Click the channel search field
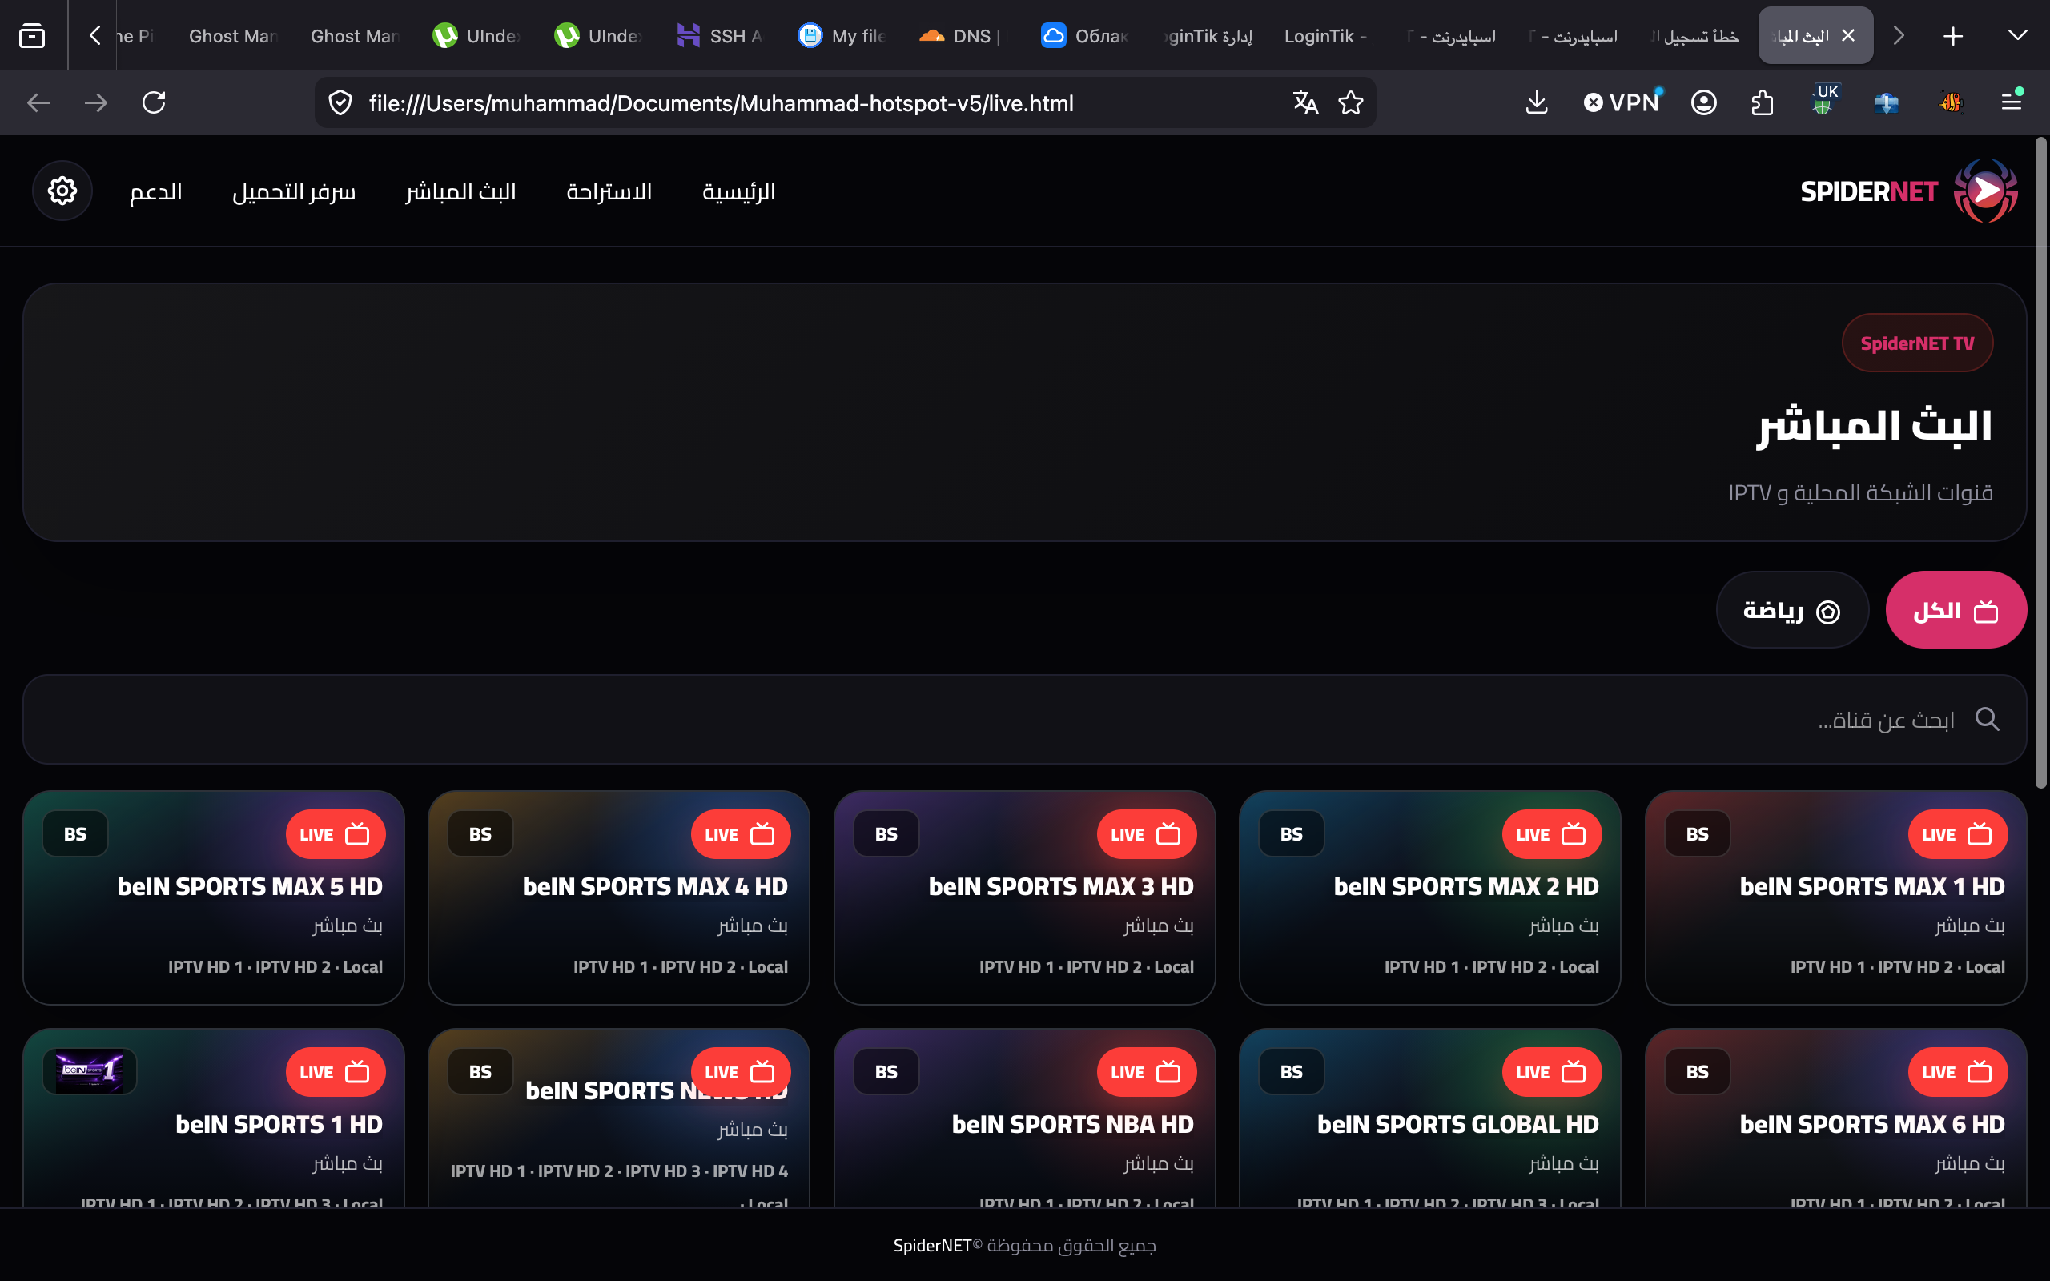The image size is (2050, 1281). click(1024, 719)
